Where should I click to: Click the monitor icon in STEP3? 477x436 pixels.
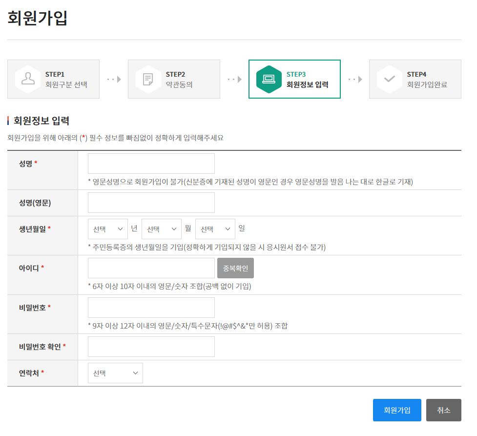(269, 79)
